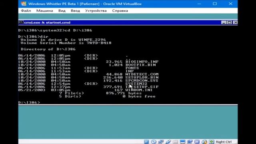The image size is (256, 144).
Task: Click the serial number 7A9D-B418
Action: pyautogui.click(x=99, y=43)
